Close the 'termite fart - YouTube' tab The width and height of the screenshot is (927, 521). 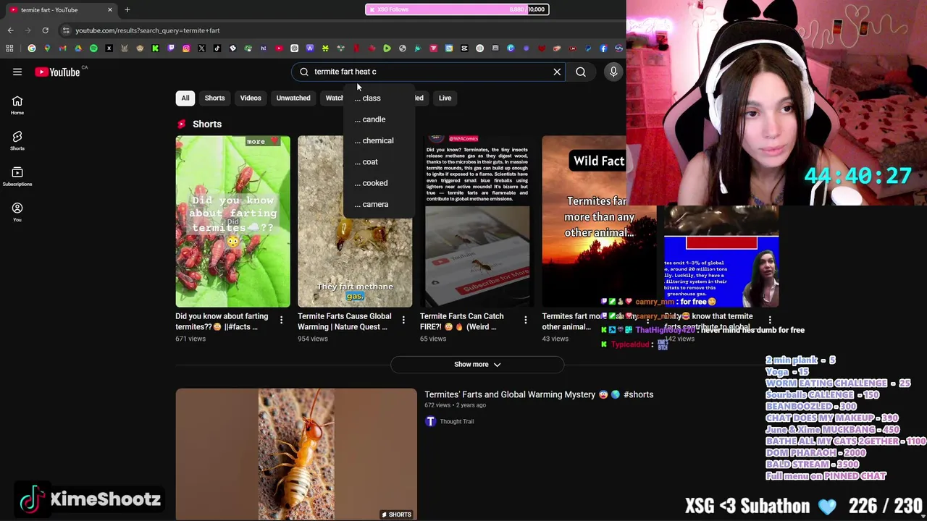(110, 9)
